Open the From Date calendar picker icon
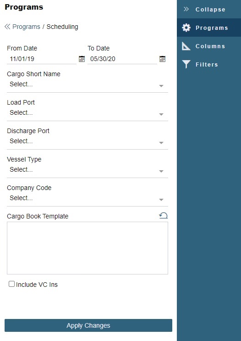This screenshot has height=341, width=241. pyautogui.click(x=82, y=59)
